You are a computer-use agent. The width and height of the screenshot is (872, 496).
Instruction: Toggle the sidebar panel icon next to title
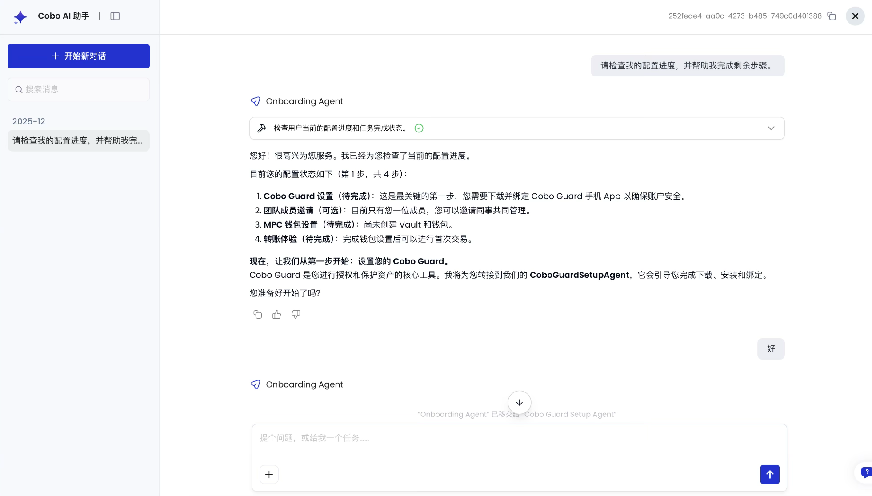115,16
